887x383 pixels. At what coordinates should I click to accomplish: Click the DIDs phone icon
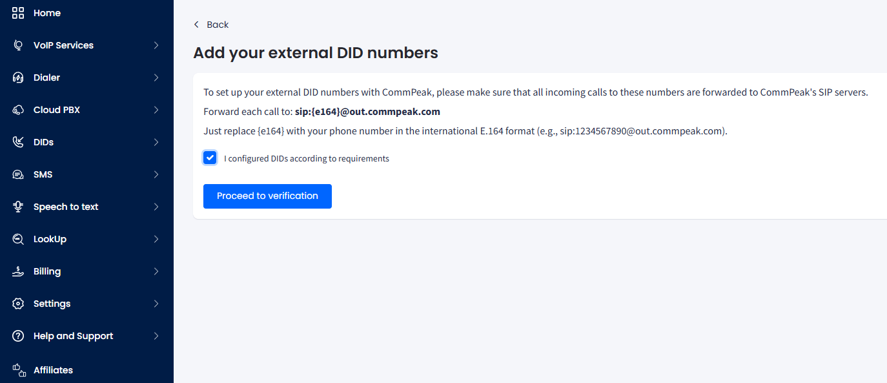18,142
